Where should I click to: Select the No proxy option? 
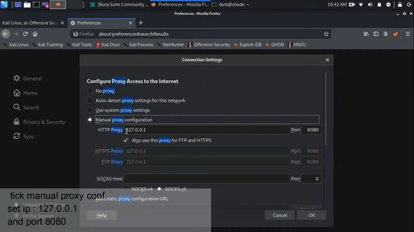[x=90, y=91]
